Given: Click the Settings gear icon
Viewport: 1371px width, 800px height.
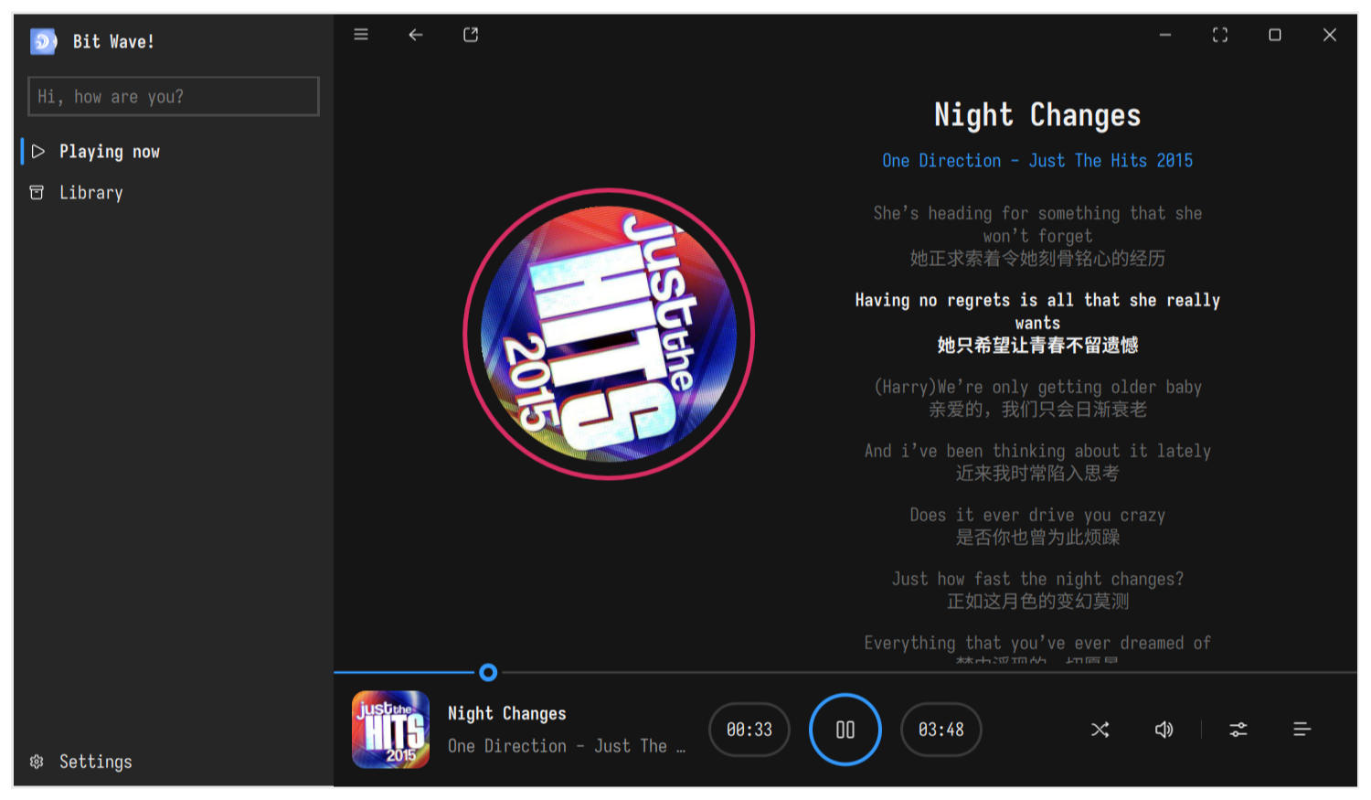Looking at the screenshot, I should pyautogui.click(x=37, y=762).
